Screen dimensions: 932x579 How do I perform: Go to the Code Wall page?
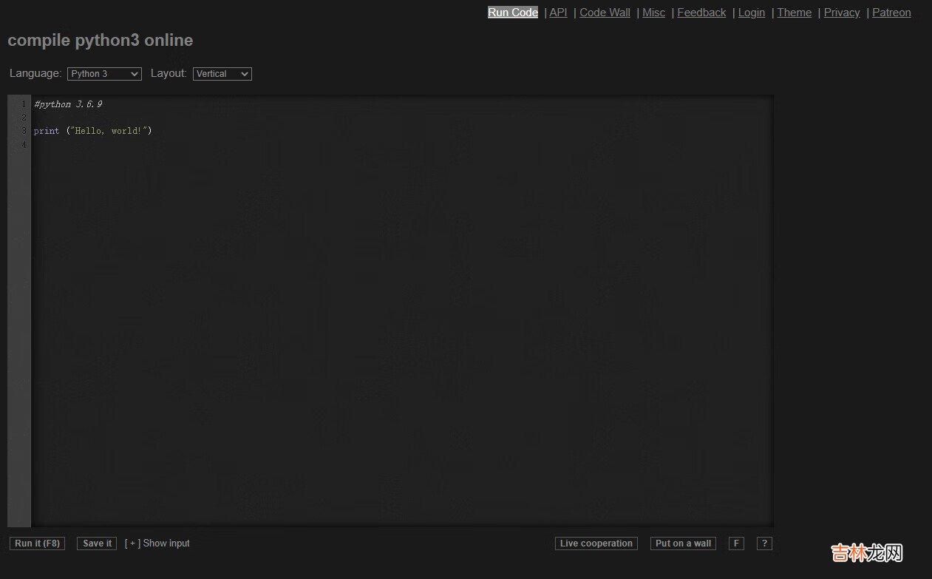coord(605,13)
